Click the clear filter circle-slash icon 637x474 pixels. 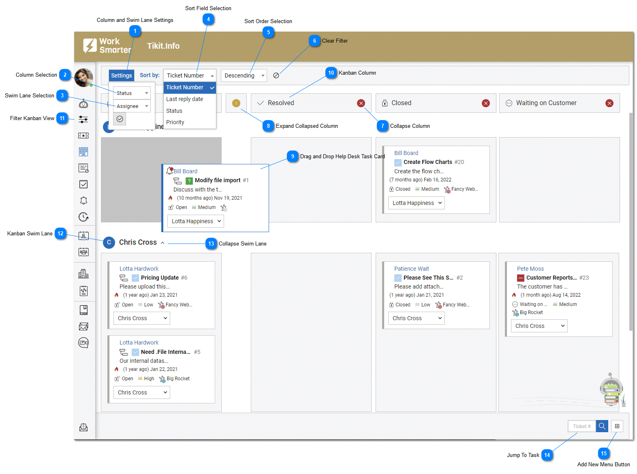point(276,75)
